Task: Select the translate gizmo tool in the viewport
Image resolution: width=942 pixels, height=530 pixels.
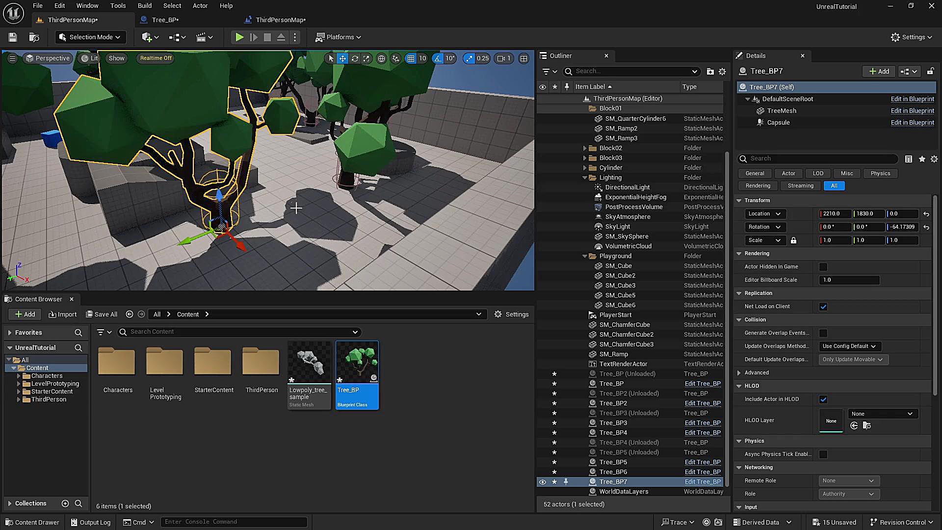Action: (x=342, y=58)
